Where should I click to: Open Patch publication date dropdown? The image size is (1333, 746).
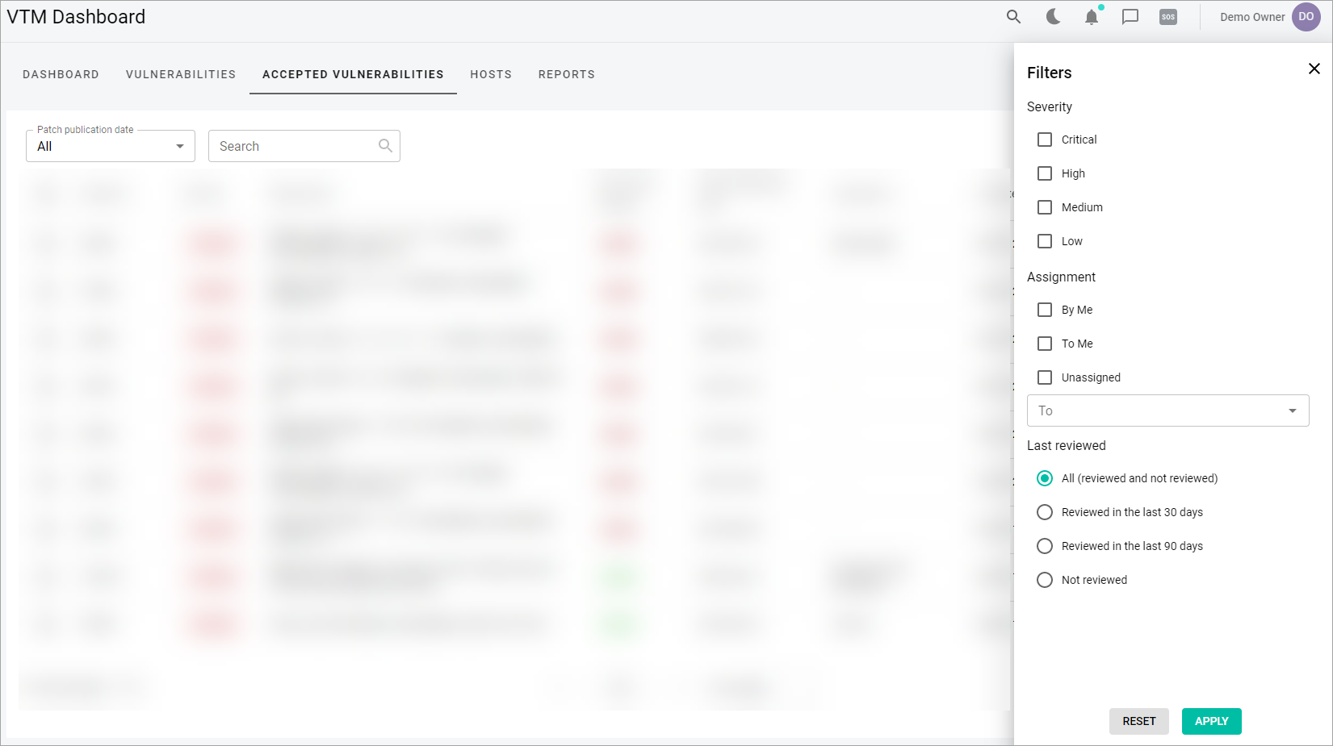111,146
